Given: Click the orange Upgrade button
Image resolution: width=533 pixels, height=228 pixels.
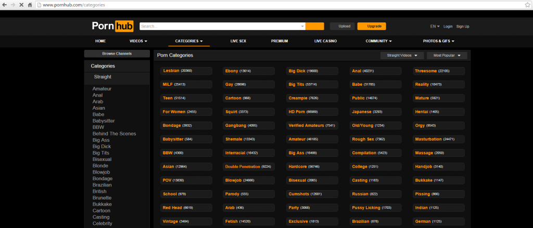Looking at the screenshot, I should [x=372, y=26].
